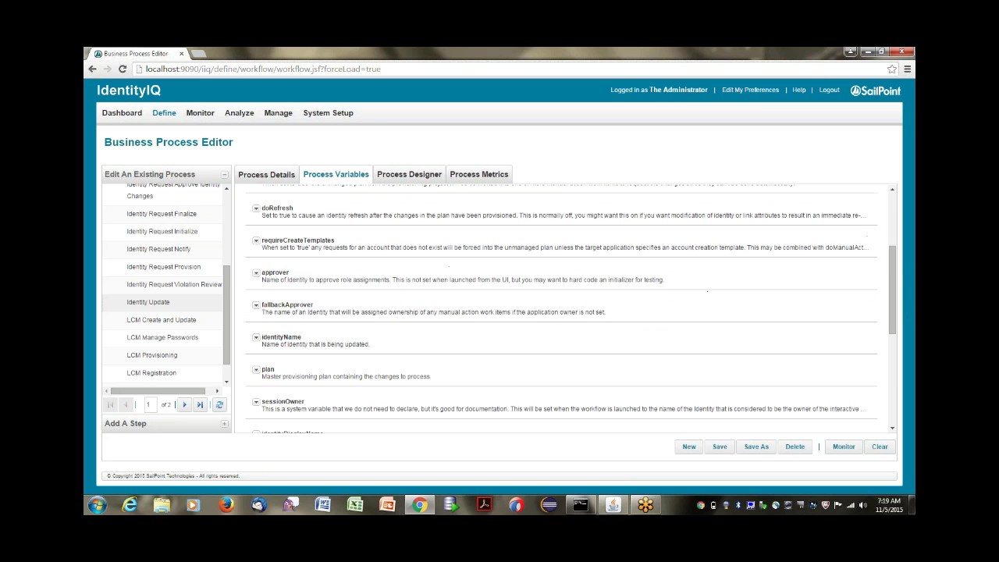
Task: Go to previous page of process list
Action: (x=125, y=404)
